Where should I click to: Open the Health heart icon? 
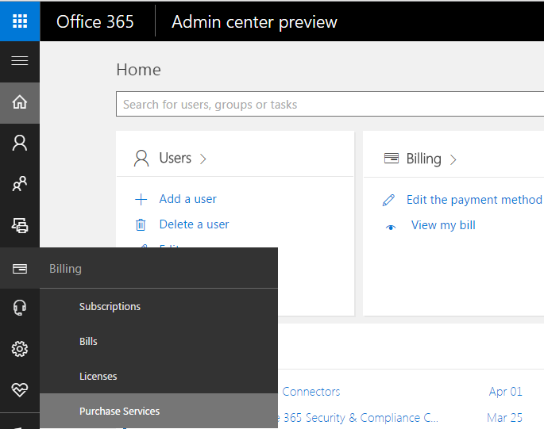point(20,390)
